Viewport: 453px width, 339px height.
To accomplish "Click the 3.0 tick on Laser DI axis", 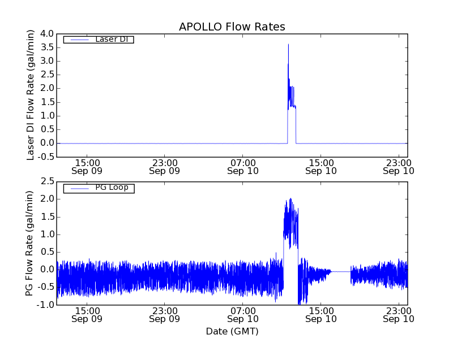I will pos(47,61).
